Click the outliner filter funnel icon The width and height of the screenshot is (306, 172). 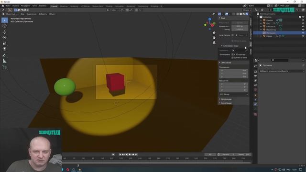click(297, 10)
